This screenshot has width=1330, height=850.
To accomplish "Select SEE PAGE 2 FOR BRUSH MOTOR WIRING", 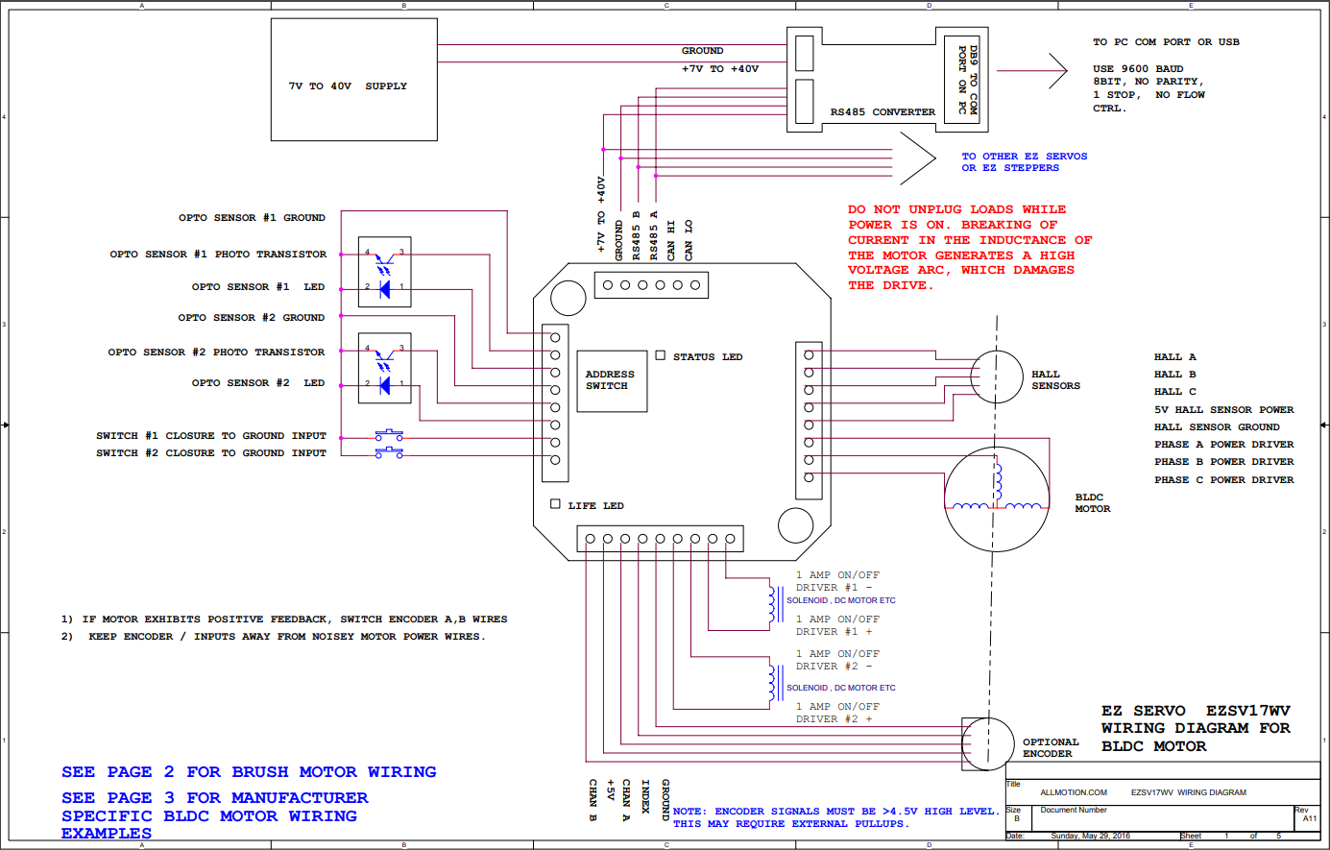I will tap(249, 772).
